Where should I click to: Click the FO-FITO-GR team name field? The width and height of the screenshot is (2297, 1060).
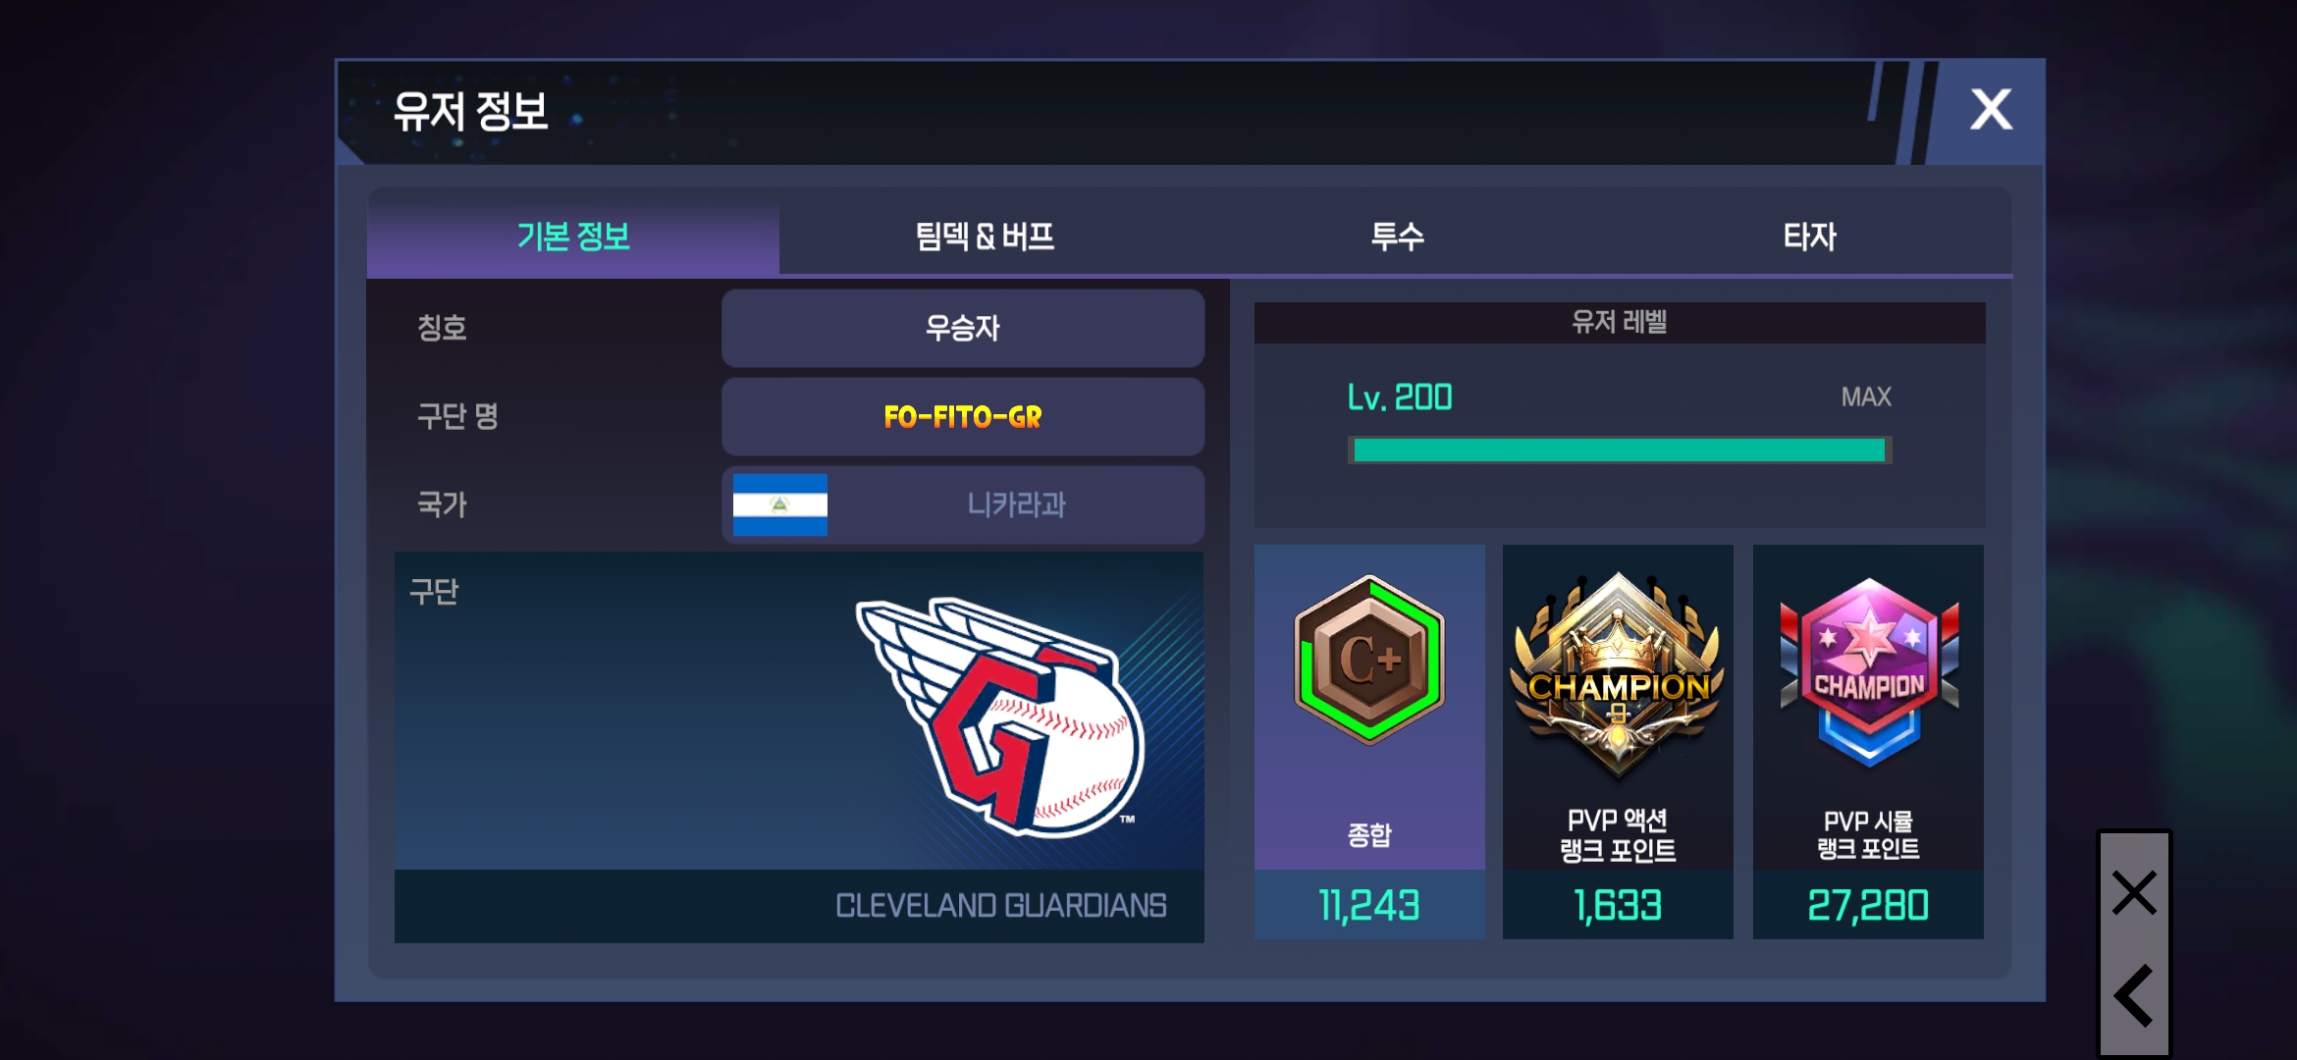963,417
